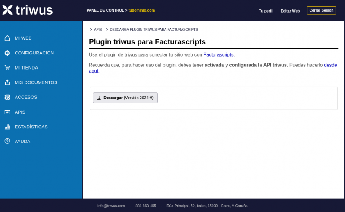The image size is (345, 212).
Task: Click the API icon in the sidebar
Action: [7, 112]
